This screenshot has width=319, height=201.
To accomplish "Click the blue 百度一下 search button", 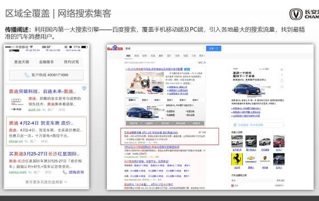I will tap(213, 49).
